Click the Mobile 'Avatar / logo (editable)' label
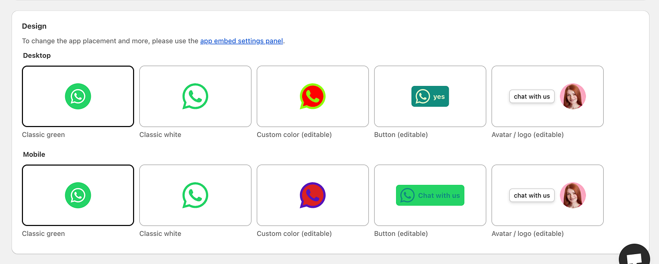 point(528,234)
